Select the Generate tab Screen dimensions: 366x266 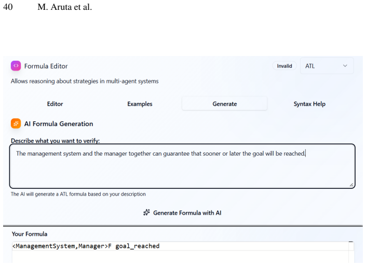pyautogui.click(x=225, y=104)
